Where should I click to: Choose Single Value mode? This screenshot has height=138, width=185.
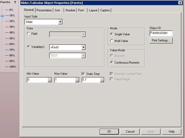(112, 34)
